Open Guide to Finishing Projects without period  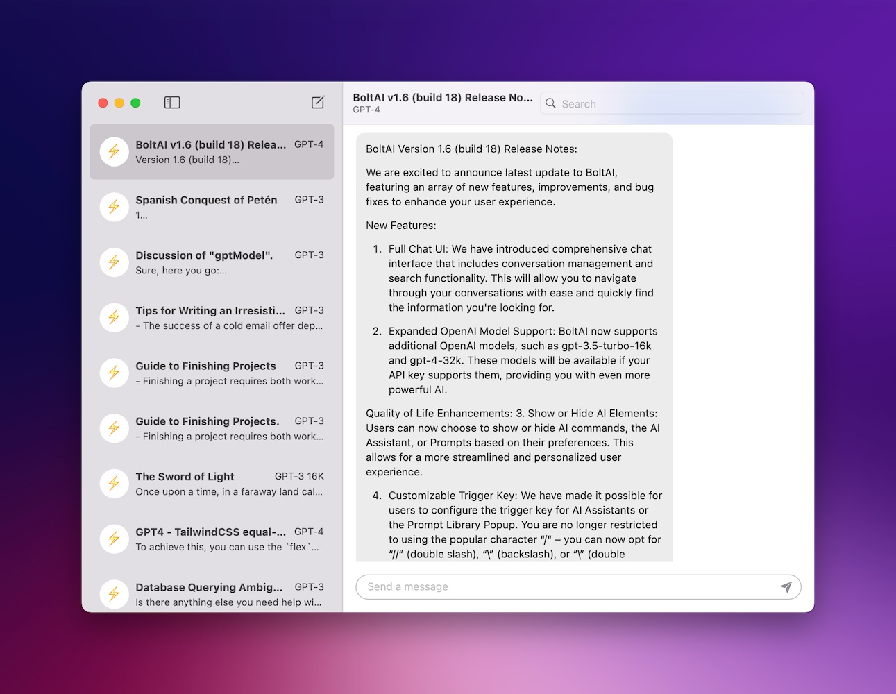click(212, 373)
